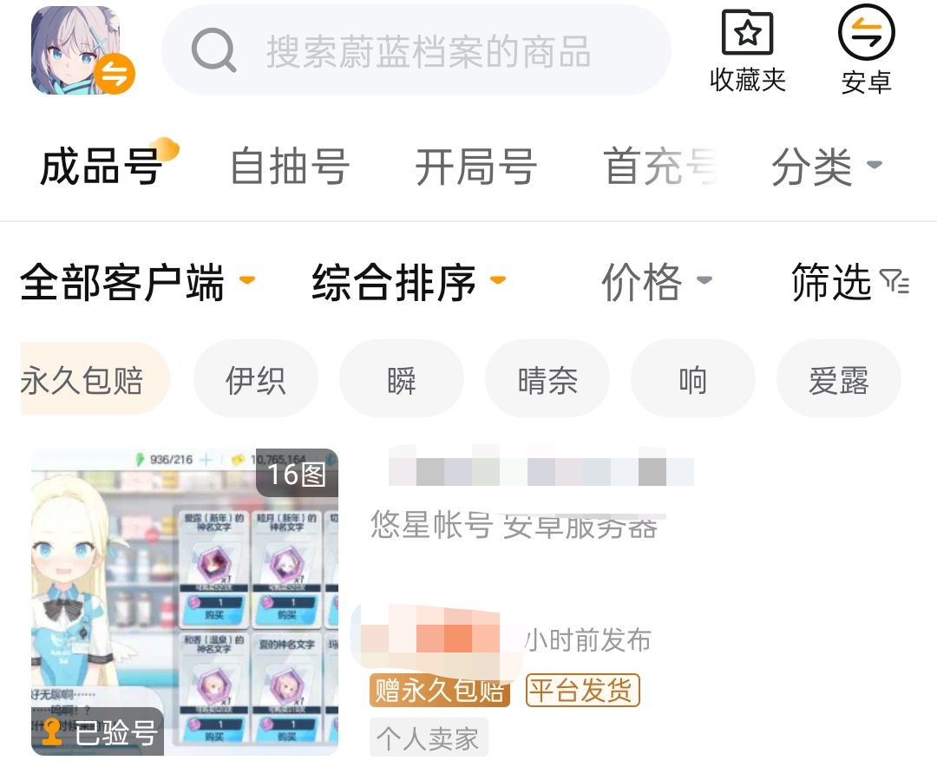Open the 收藏夹 favorites folder icon

(747, 32)
